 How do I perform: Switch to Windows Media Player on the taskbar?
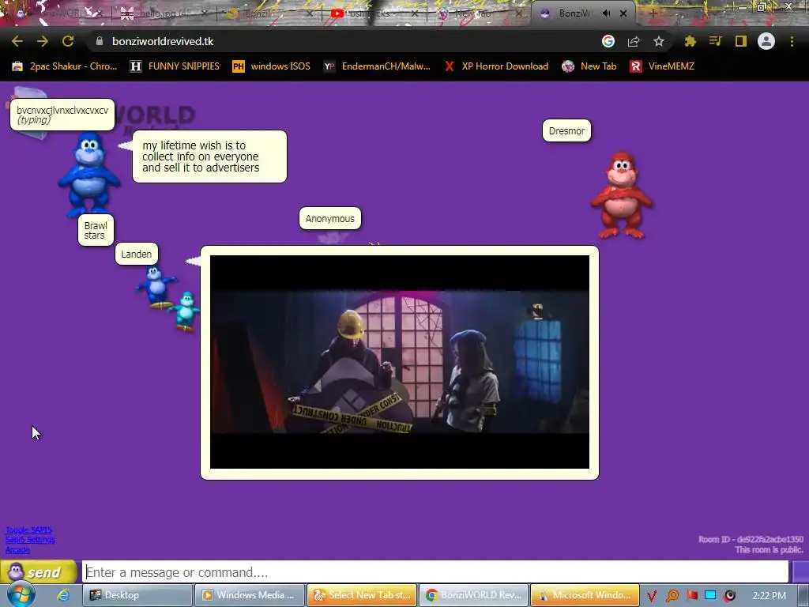pyautogui.click(x=249, y=595)
